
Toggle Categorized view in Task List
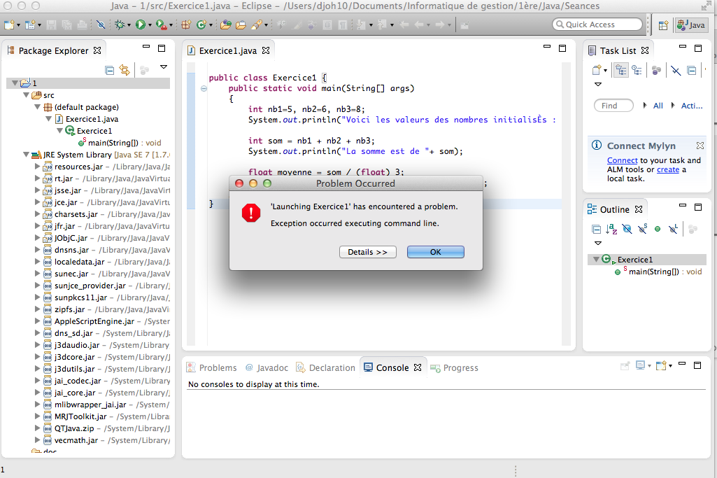click(621, 70)
